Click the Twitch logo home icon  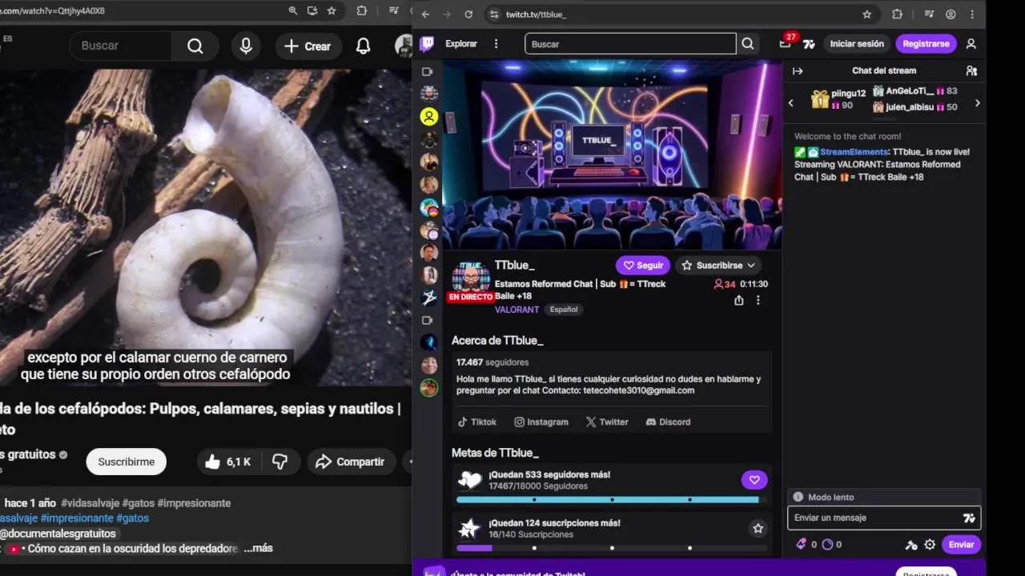coord(428,44)
